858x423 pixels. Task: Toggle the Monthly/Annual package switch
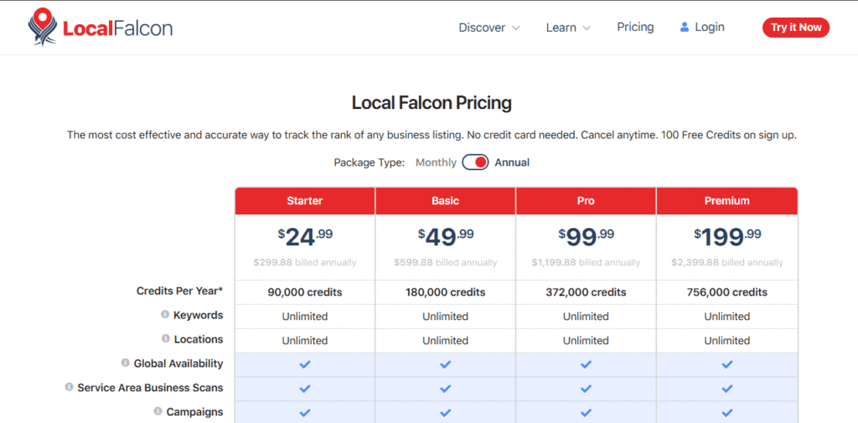[x=475, y=162]
